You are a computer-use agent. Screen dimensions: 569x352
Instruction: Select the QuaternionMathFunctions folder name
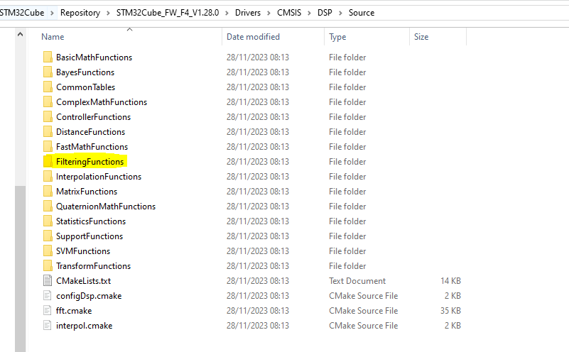[106, 206]
